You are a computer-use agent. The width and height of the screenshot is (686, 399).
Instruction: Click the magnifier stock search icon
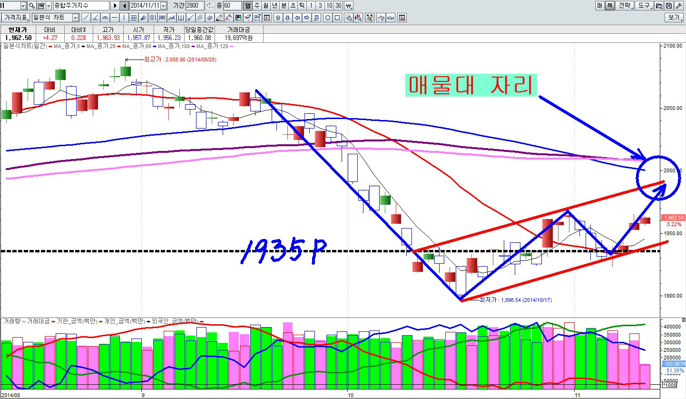tap(32, 6)
